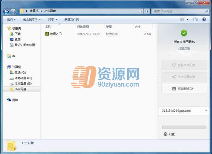Click the storage usage progress bar
Screen dimensions: 212x154
tap(184, 127)
